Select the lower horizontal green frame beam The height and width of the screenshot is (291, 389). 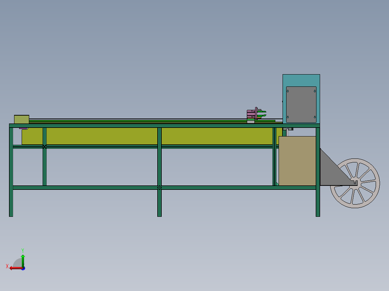[164, 188]
